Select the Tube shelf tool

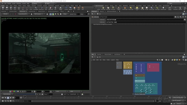tap(11, 8)
